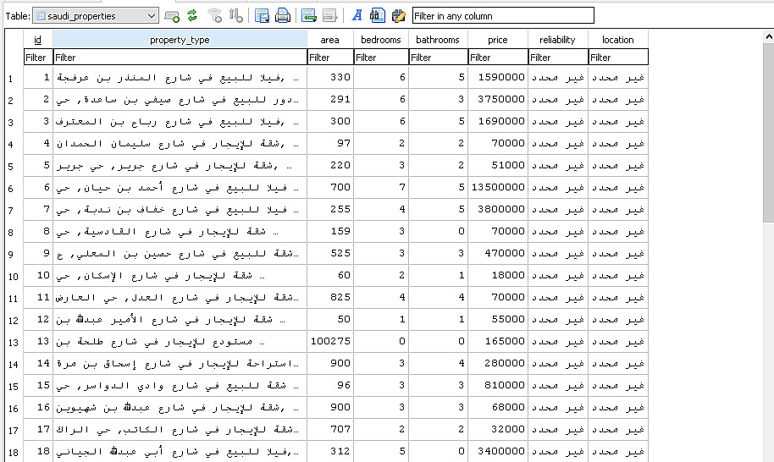
Task: Click the property_type filter field
Action: (x=180, y=58)
